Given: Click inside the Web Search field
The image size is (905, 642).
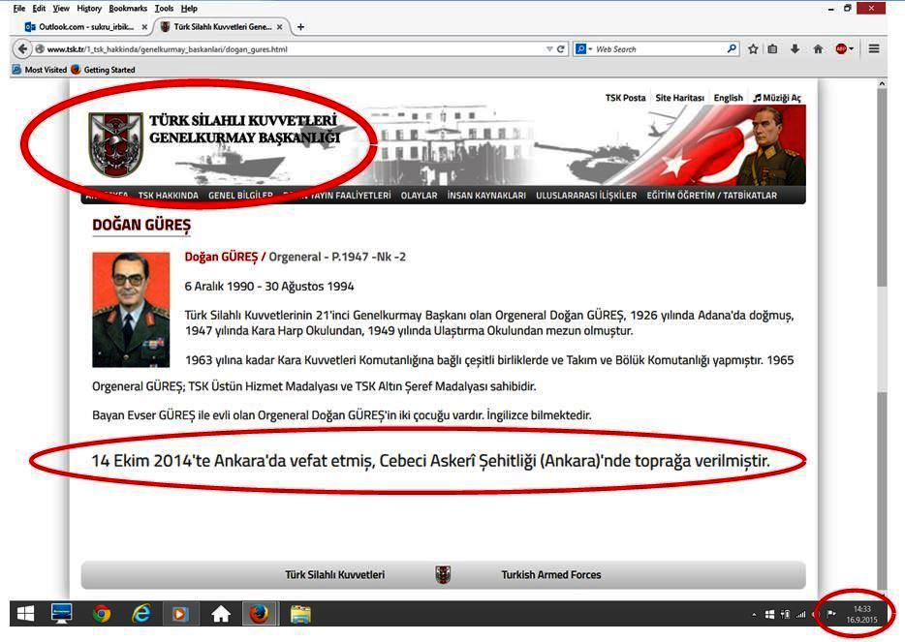Looking at the screenshot, I should click(659, 49).
